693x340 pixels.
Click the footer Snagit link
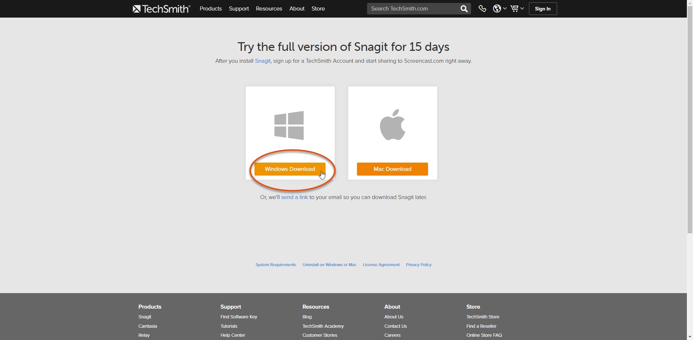pos(145,317)
